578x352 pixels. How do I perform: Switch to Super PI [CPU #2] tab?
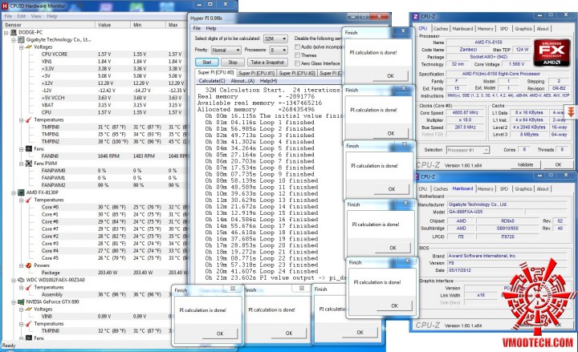coord(297,73)
